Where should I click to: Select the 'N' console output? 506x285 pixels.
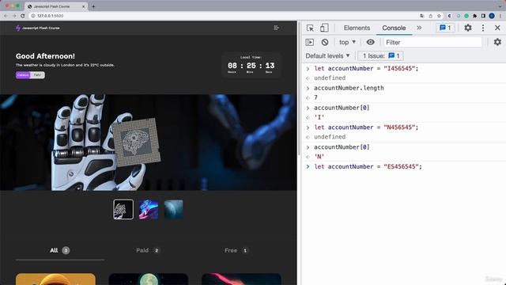[x=319, y=157]
